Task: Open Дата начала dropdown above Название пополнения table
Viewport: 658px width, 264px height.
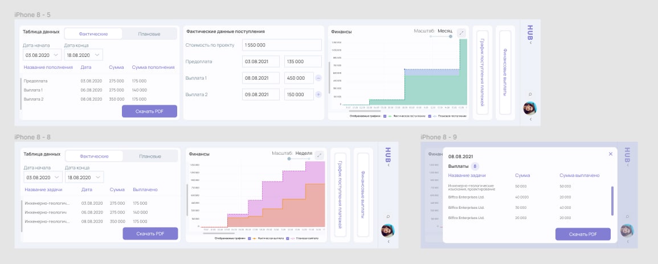Action: (42, 55)
